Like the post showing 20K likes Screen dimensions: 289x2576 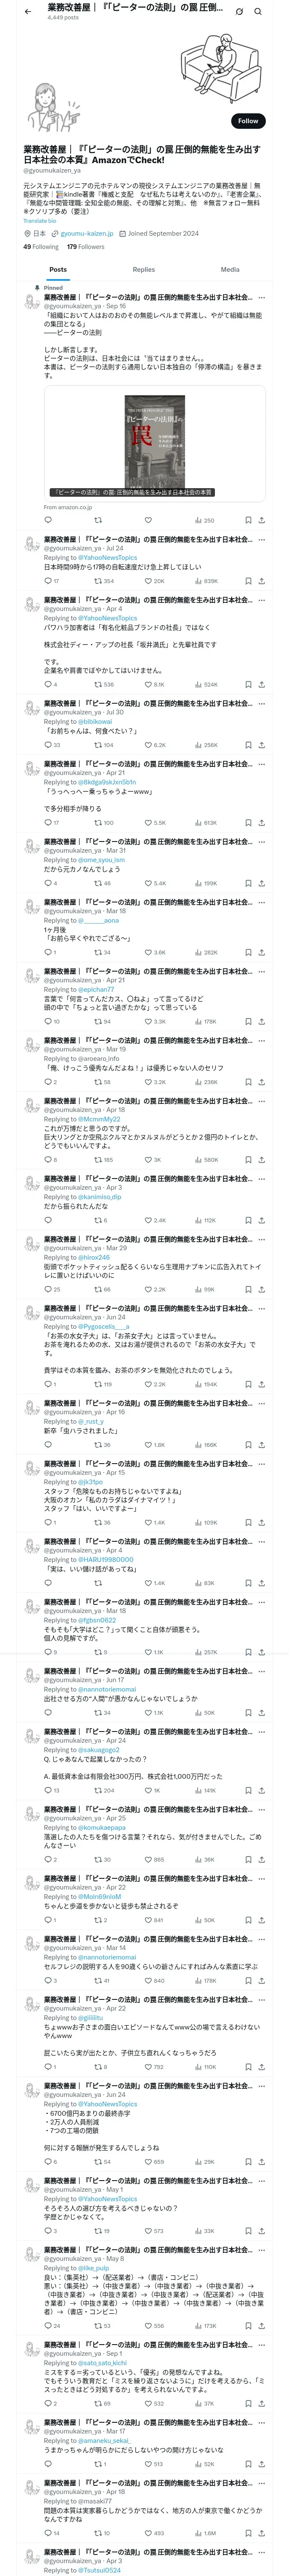pyautogui.click(x=147, y=581)
